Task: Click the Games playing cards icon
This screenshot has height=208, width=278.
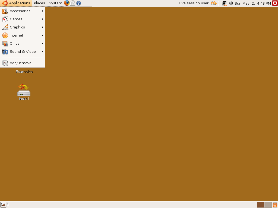Action: (x=5, y=19)
